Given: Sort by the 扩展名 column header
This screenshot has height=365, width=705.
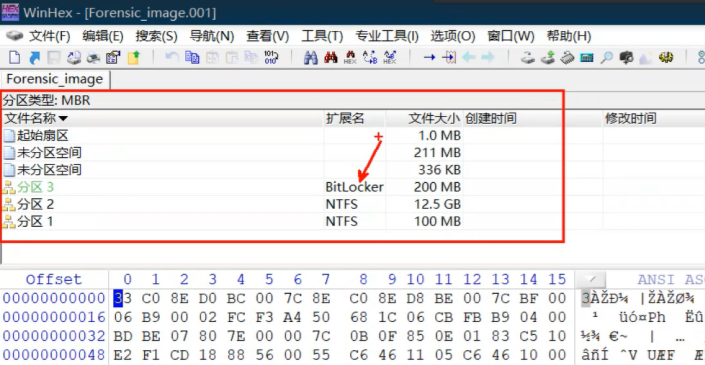Looking at the screenshot, I should click(345, 119).
